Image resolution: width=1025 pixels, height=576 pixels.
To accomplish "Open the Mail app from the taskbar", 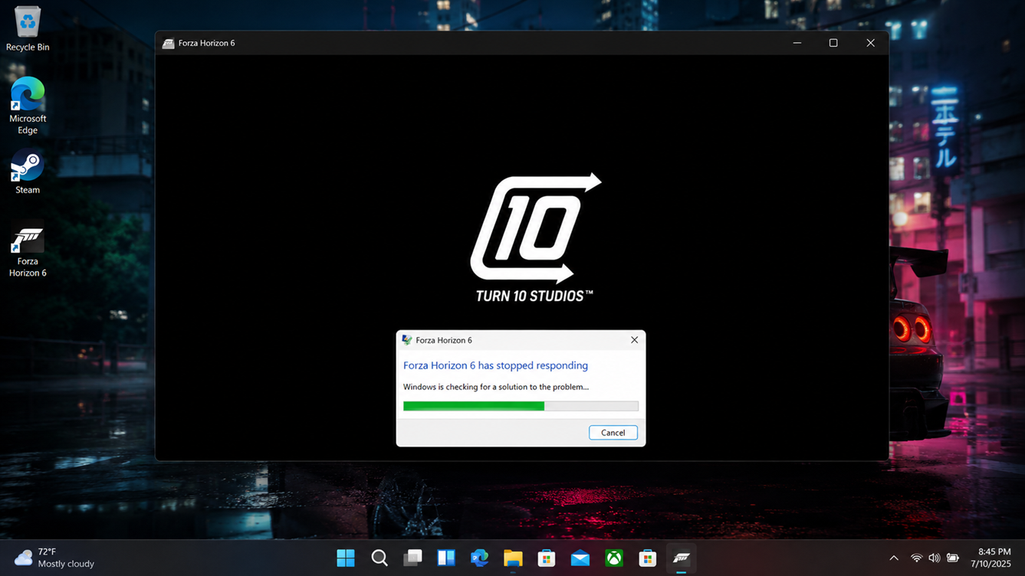I will pyautogui.click(x=580, y=558).
